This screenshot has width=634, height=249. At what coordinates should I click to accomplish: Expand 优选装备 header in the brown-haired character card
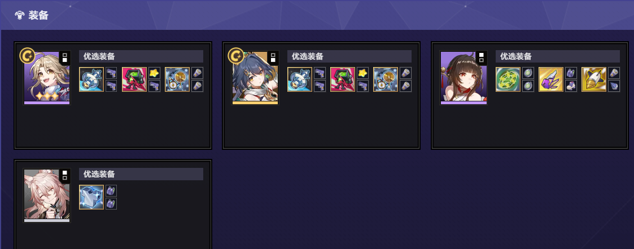(558, 56)
